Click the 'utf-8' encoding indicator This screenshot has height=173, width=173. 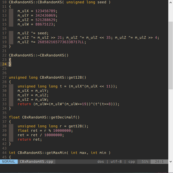[x=116, y=162]
